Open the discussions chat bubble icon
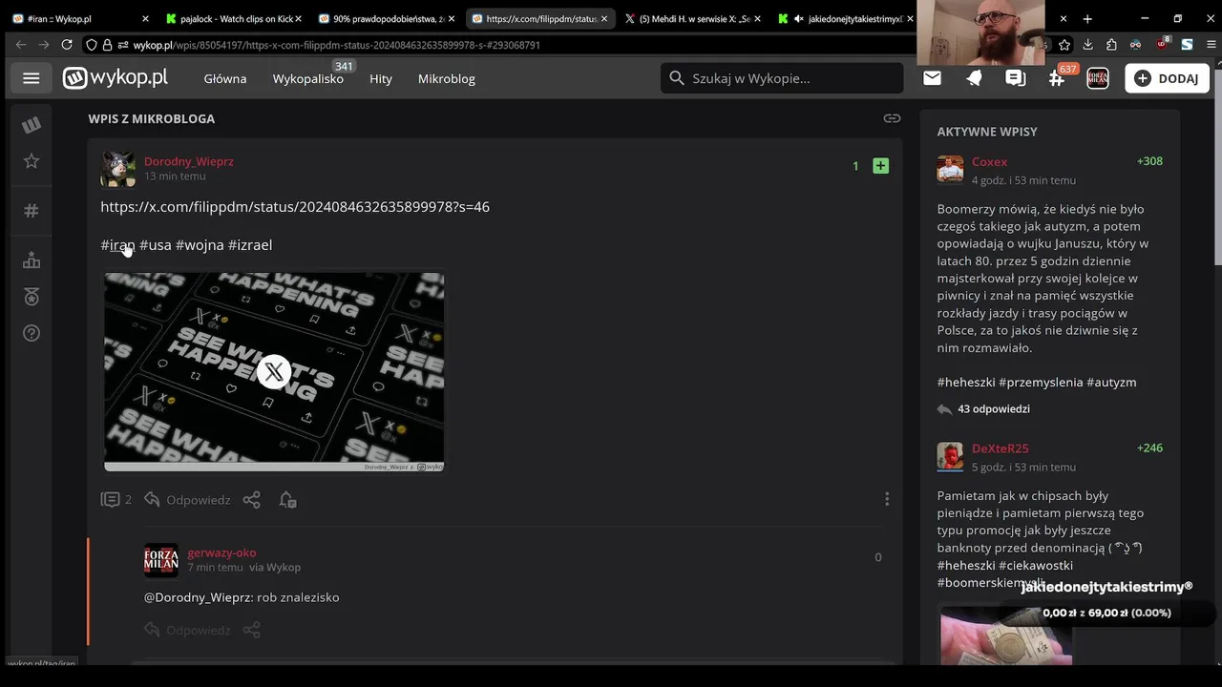The height and width of the screenshot is (687, 1222). point(1016,78)
